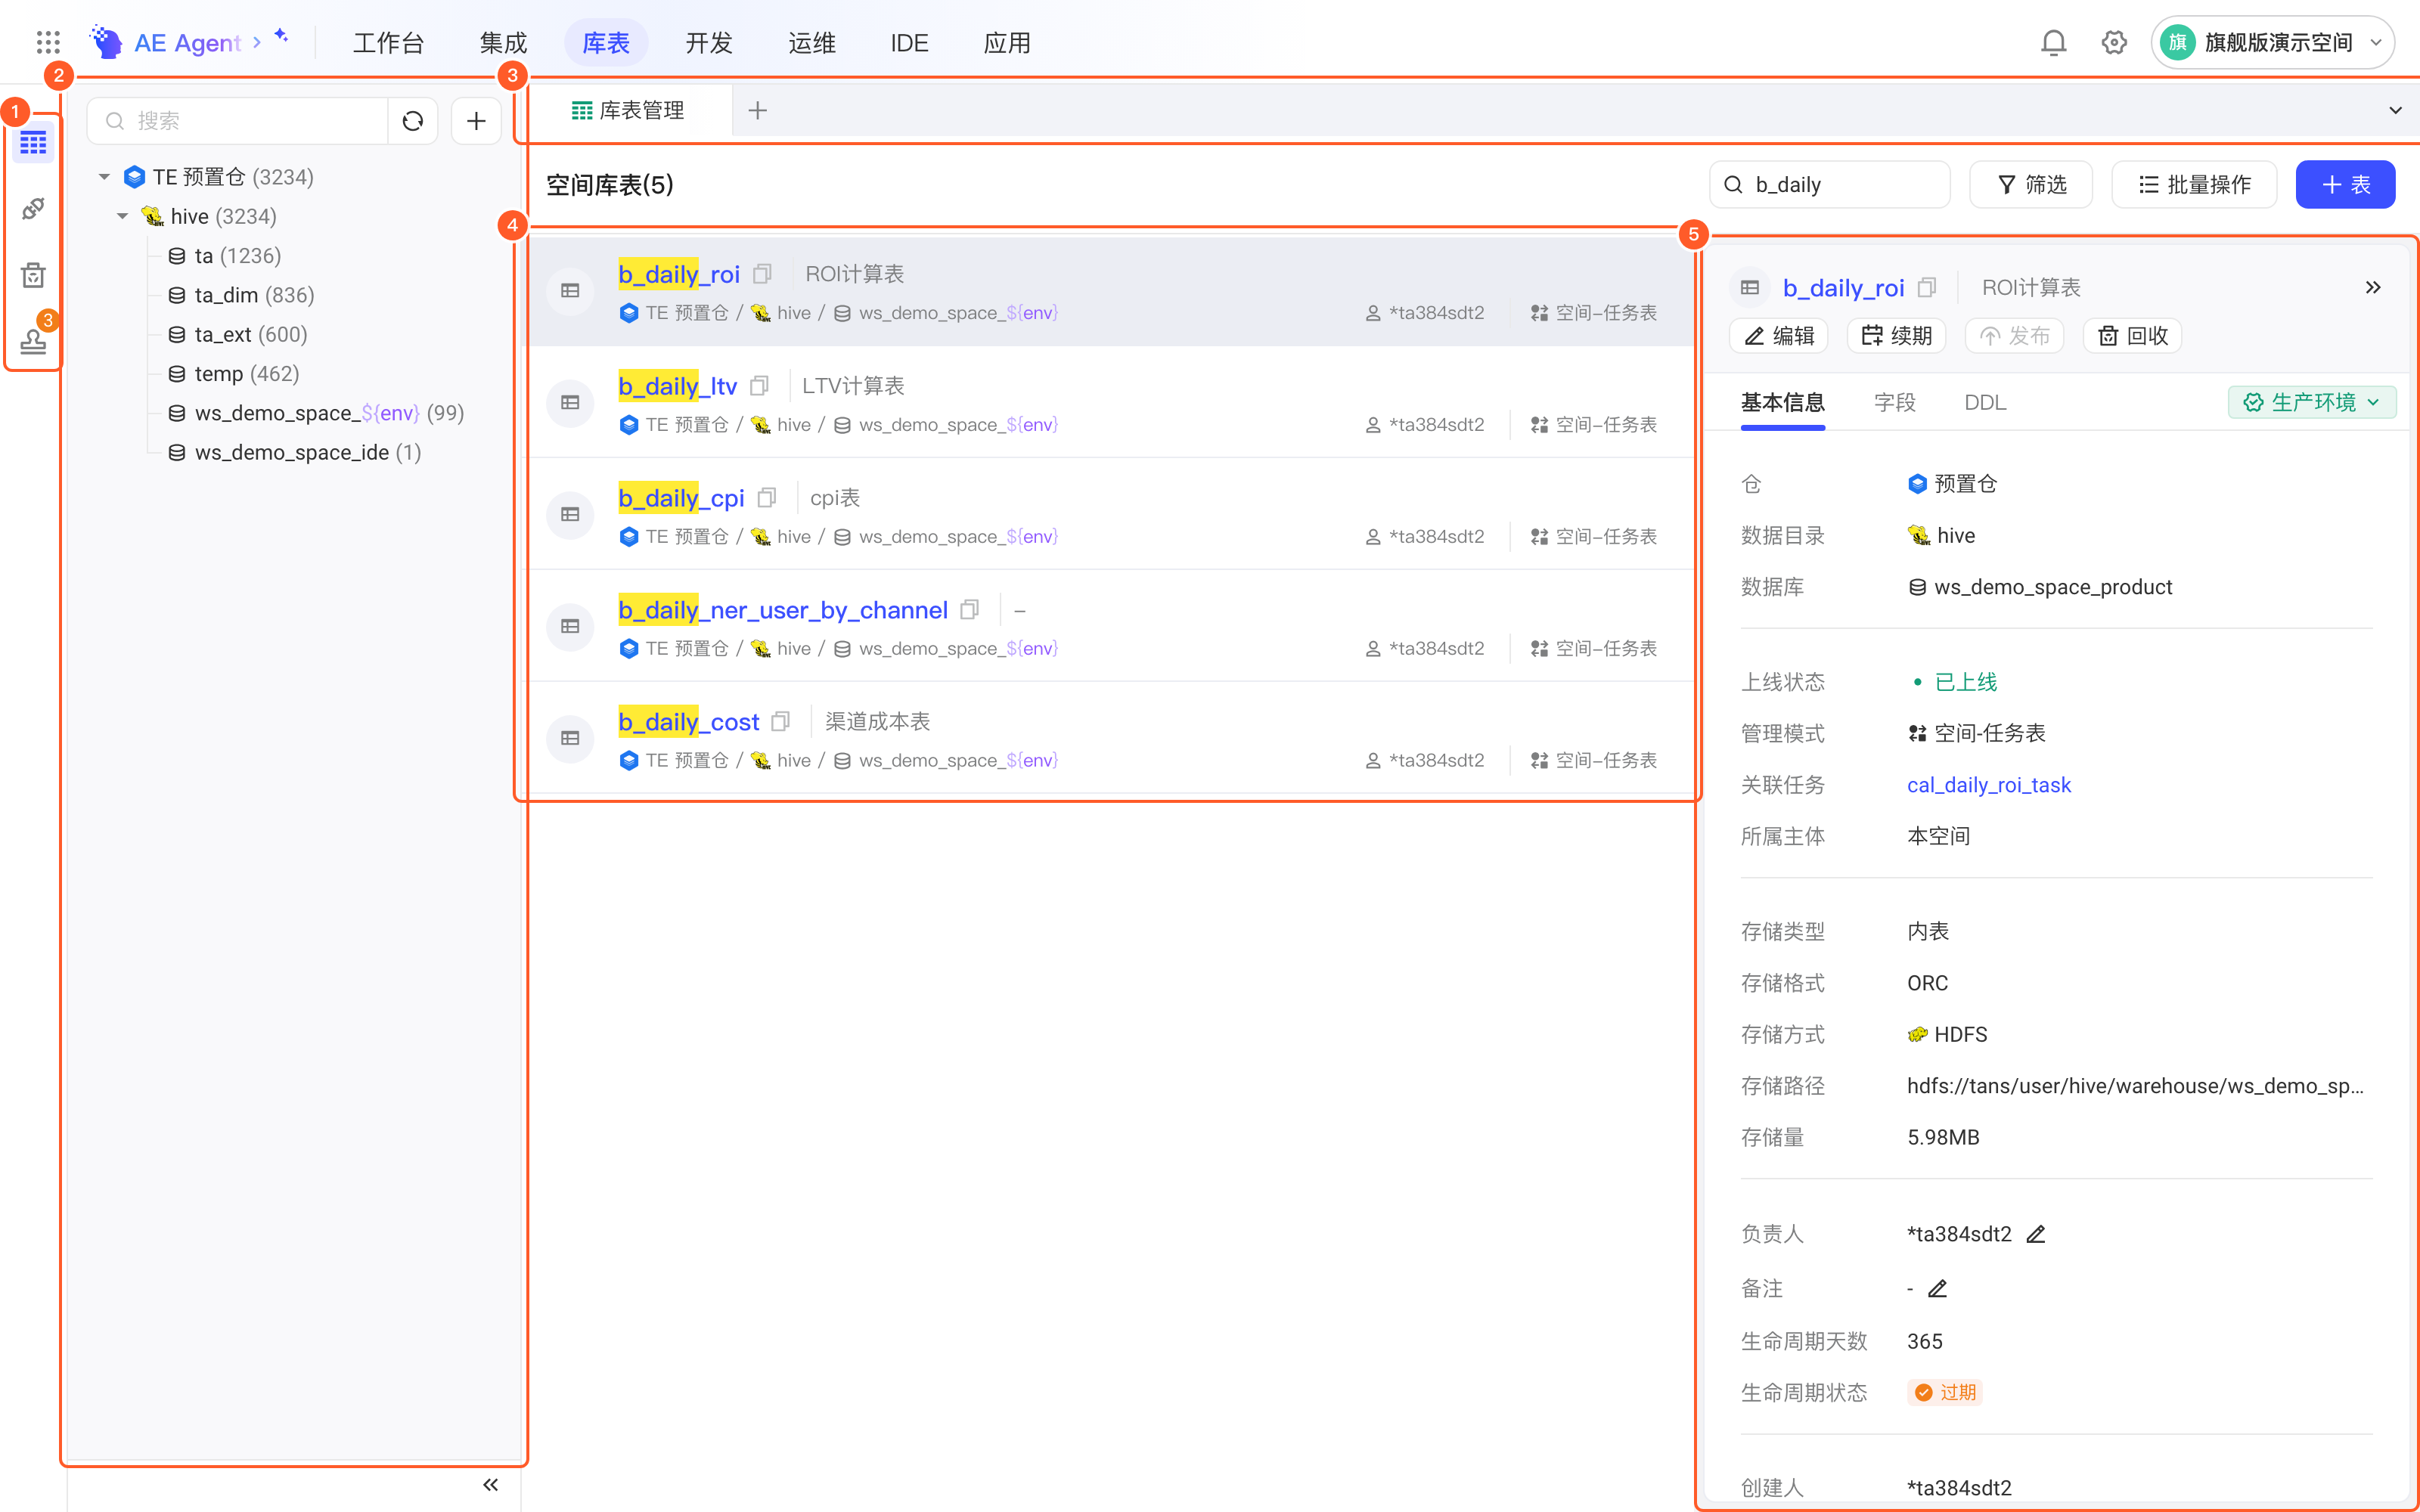
Task: Copy the b_daily_cpi table name
Action: pos(767,497)
